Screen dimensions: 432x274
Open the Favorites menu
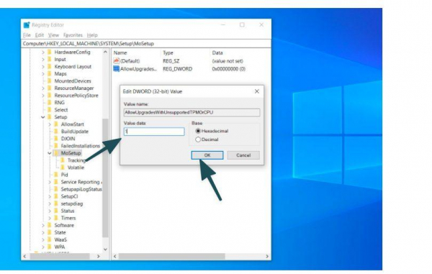click(x=73, y=35)
